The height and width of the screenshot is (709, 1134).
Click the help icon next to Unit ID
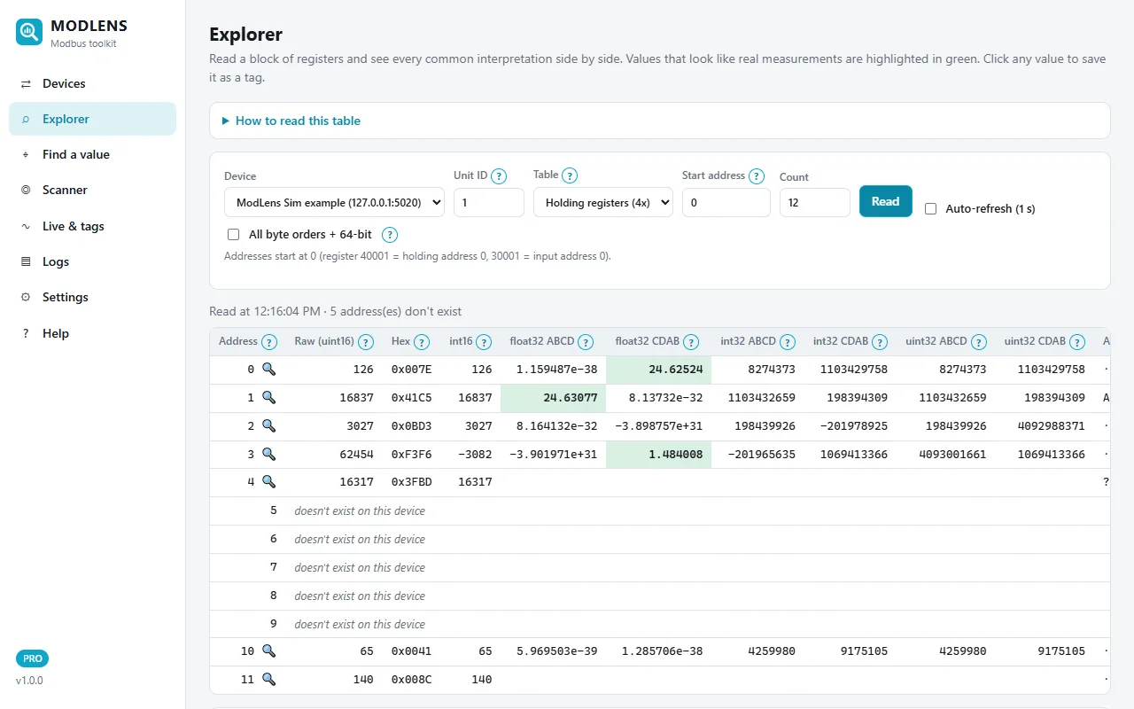[x=499, y=175]
